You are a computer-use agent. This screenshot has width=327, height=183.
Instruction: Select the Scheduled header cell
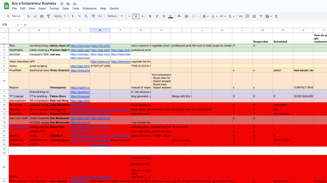pos(283,38)
